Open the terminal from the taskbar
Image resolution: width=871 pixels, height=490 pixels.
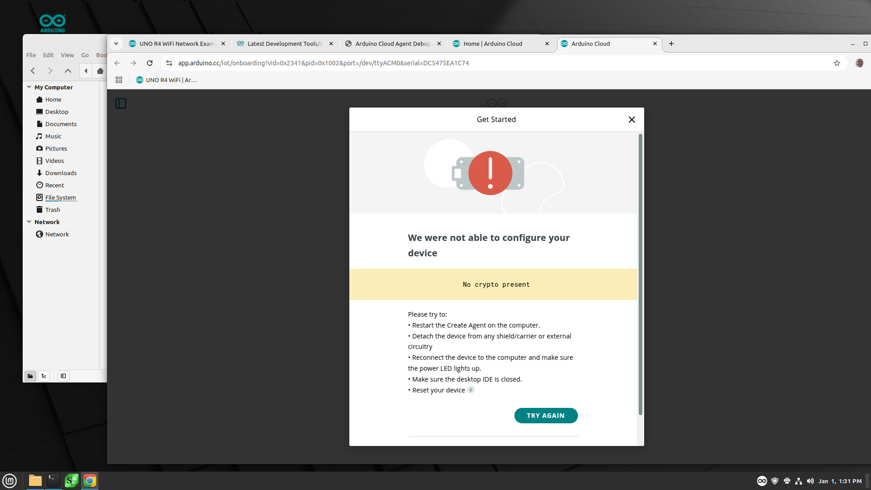[53, 480]
